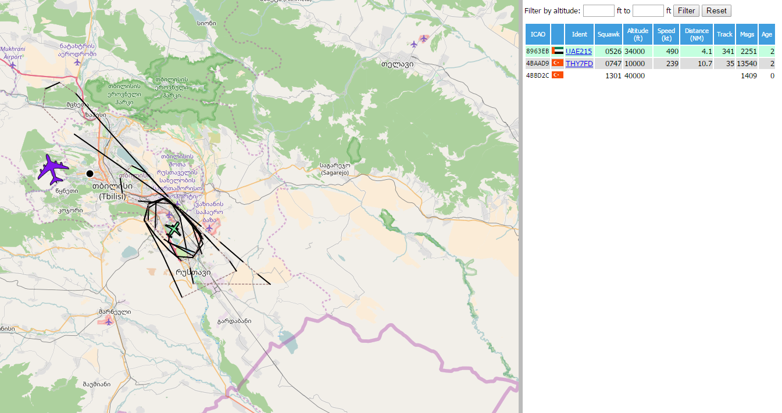Select the 4BBD2C aircraft row
This screenshot has width=782, height=413.
(x=650, y=75)
